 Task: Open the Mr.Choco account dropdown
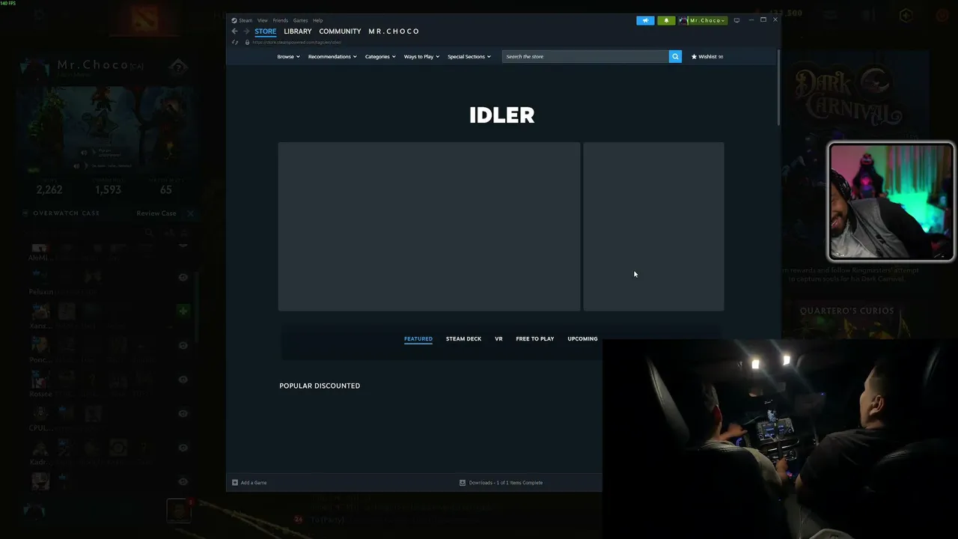703,20
